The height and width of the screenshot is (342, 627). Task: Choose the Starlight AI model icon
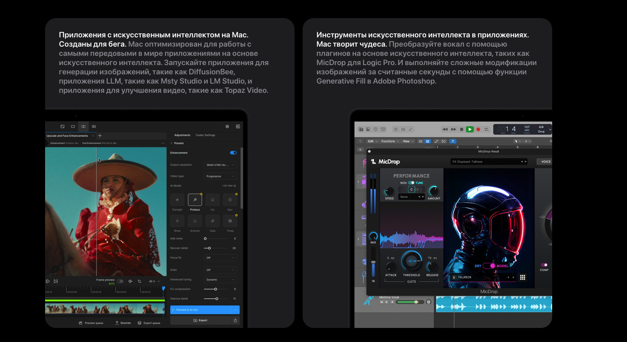(x=177, y=200)
